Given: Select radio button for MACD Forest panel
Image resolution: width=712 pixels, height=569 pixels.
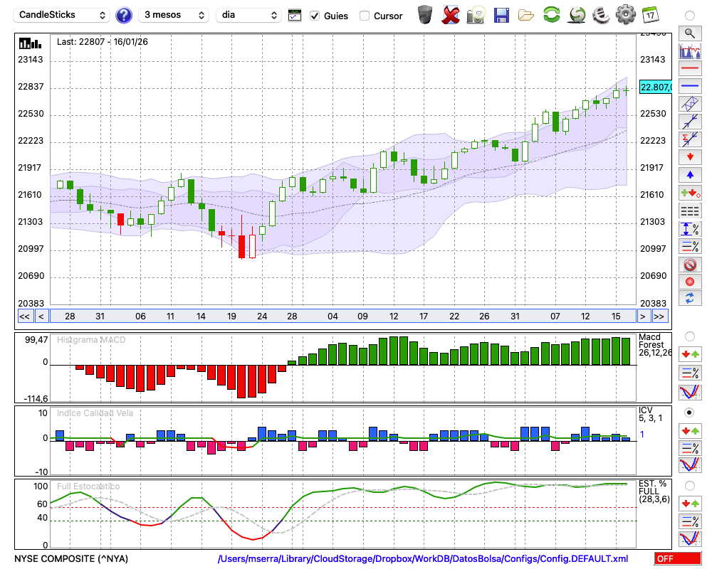Looking at the screenshot, I should [x=690, y=336].
